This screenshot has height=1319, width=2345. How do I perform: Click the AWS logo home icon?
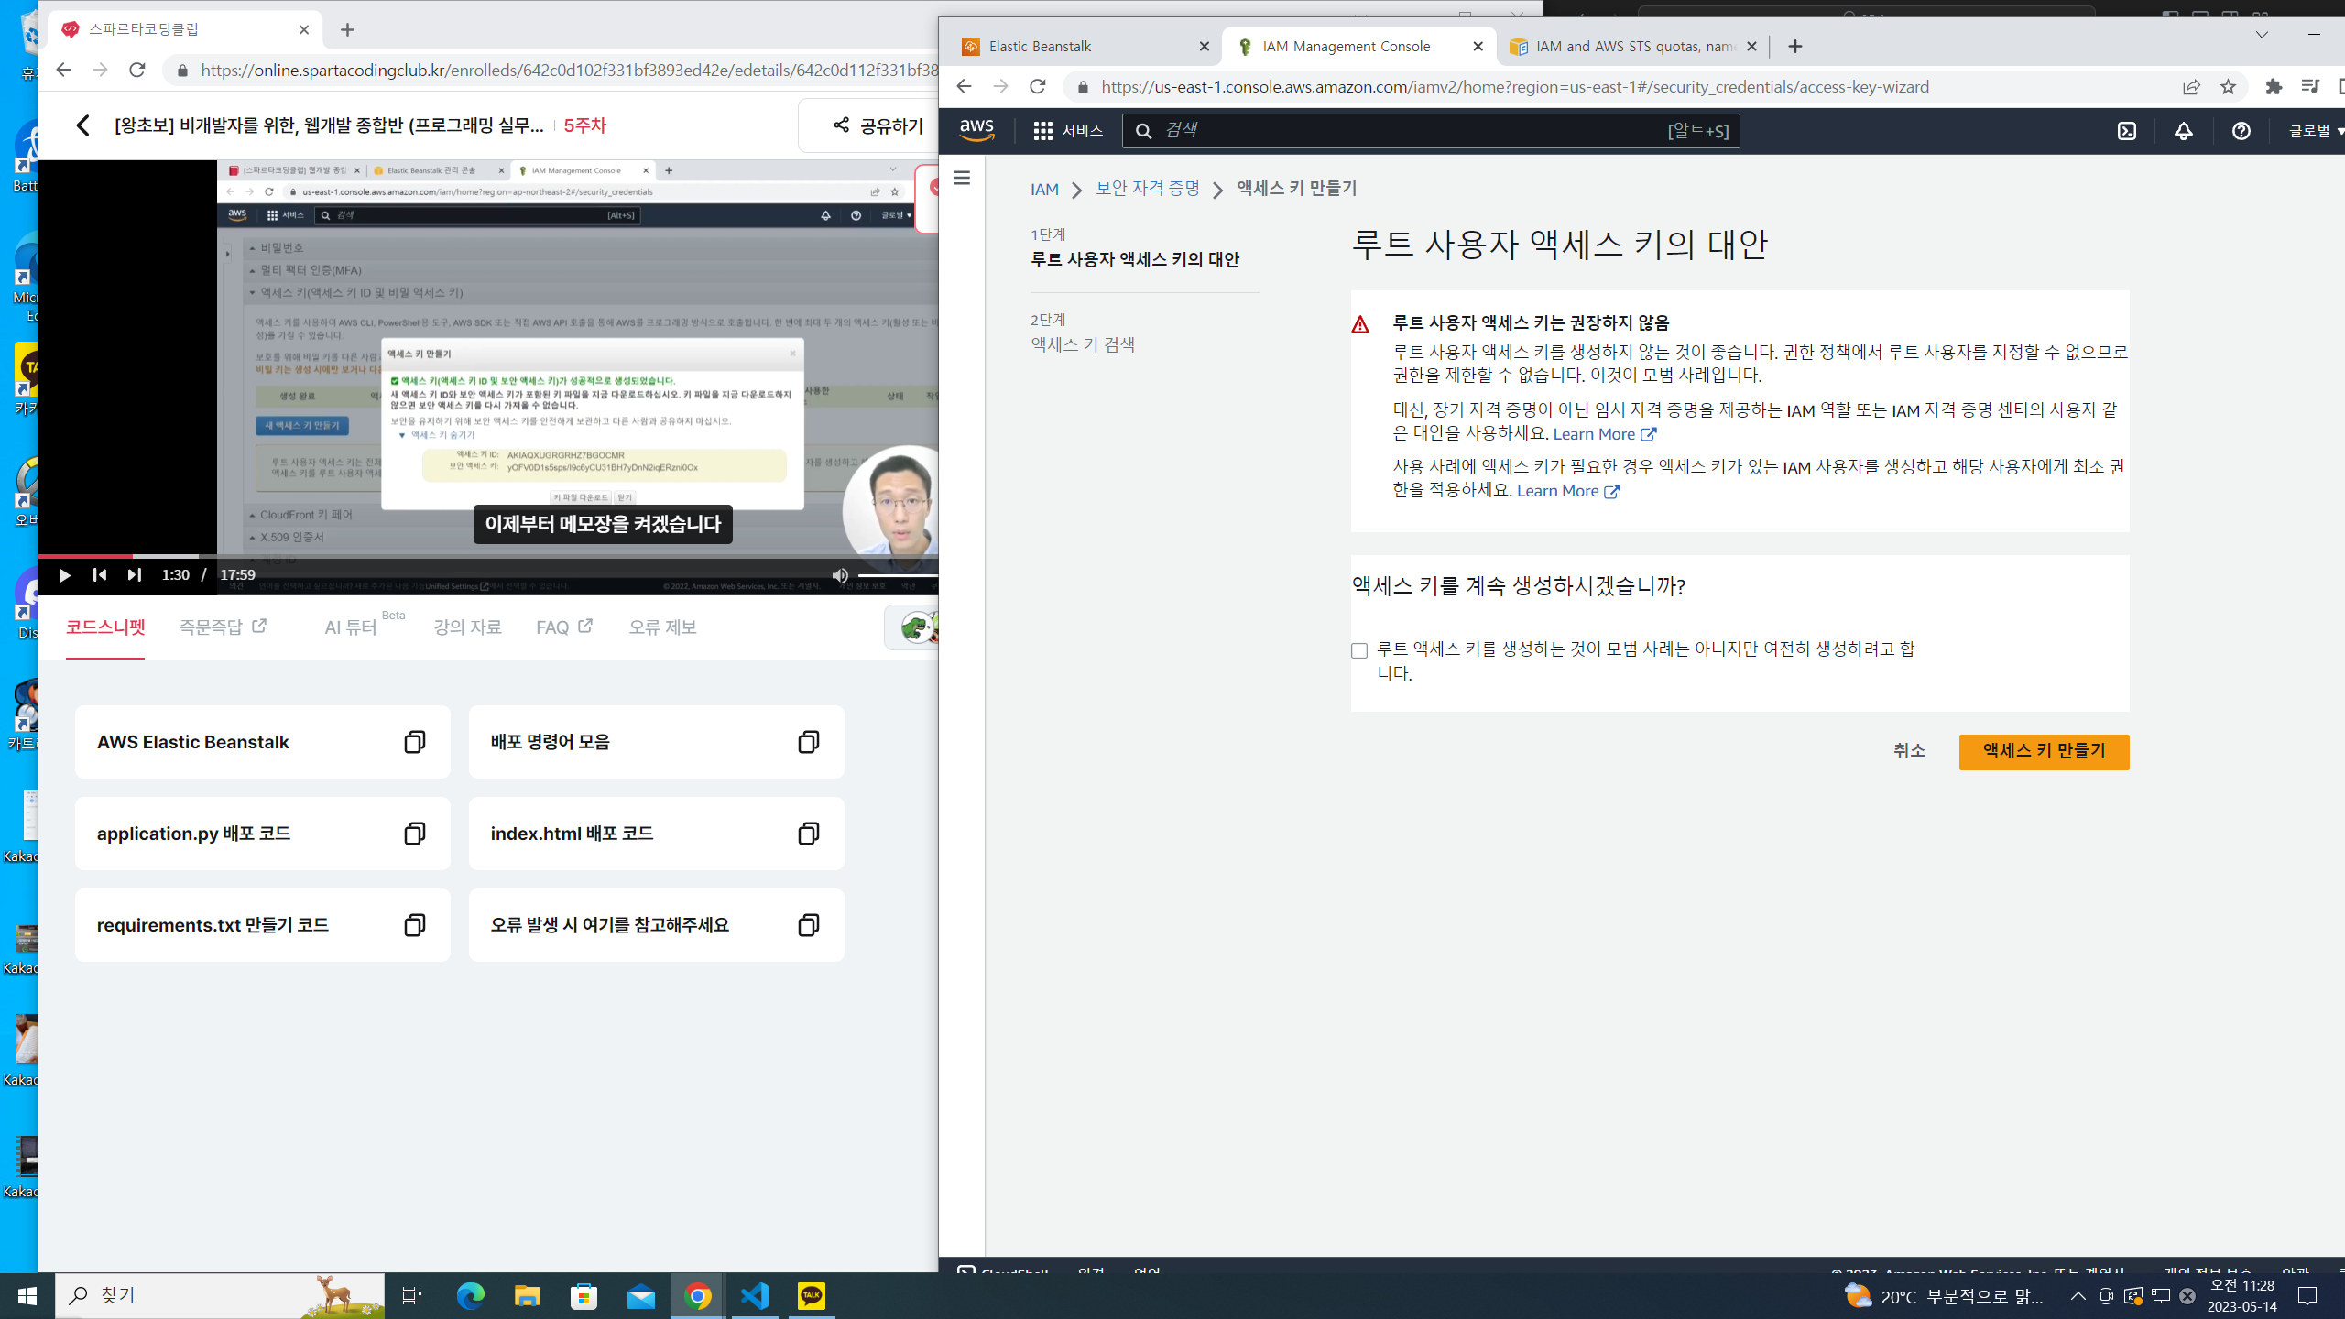[x=976, y=131]
